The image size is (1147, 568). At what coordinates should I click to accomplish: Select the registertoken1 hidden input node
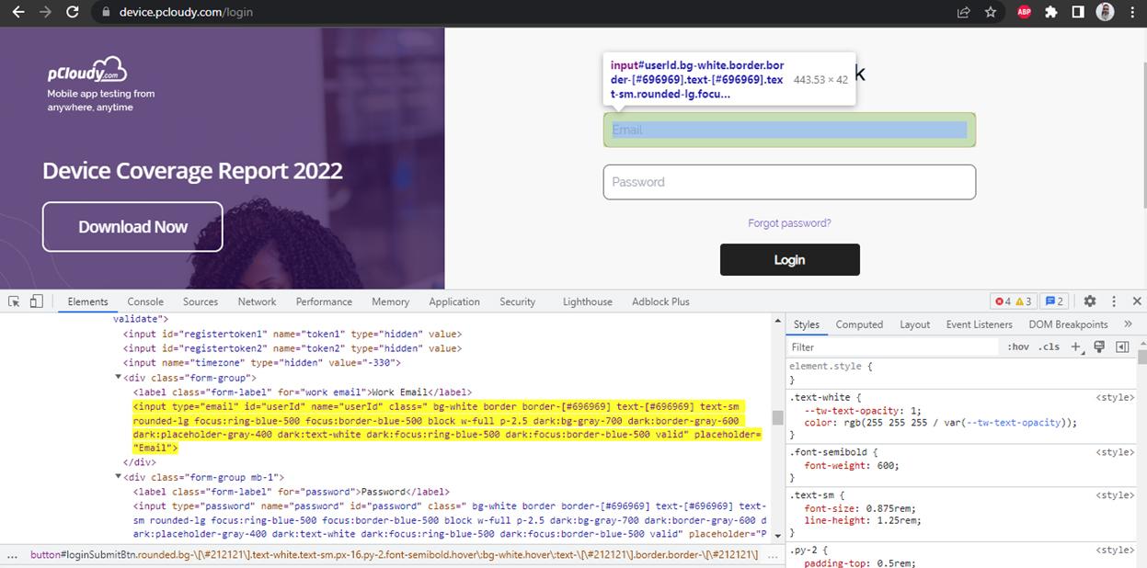292,334
